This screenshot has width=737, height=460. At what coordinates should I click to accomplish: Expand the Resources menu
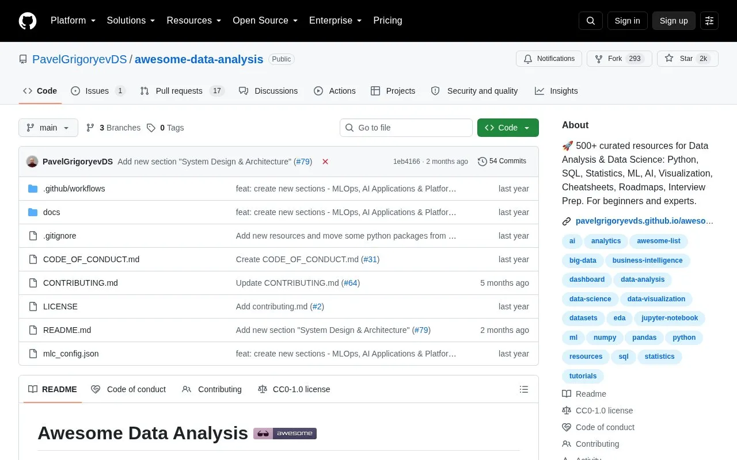(194, 21)
